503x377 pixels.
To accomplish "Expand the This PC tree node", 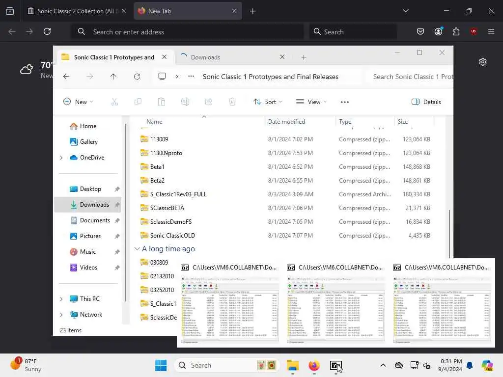I will click(x=61, y=299).
